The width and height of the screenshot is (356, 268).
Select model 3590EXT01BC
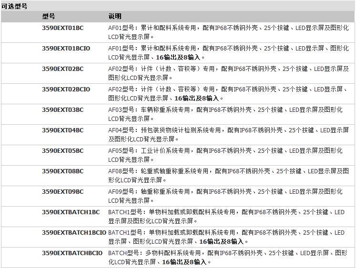tap(62, 28)
